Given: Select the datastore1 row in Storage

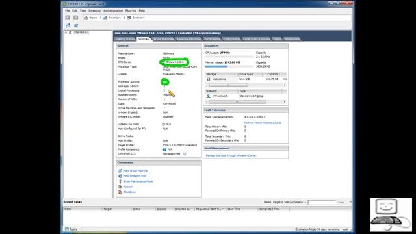Looking at the screenshot, I should point(246,79).
